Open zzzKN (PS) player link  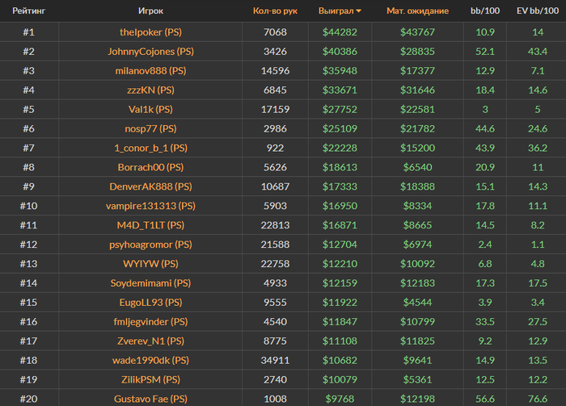(150, 90)
